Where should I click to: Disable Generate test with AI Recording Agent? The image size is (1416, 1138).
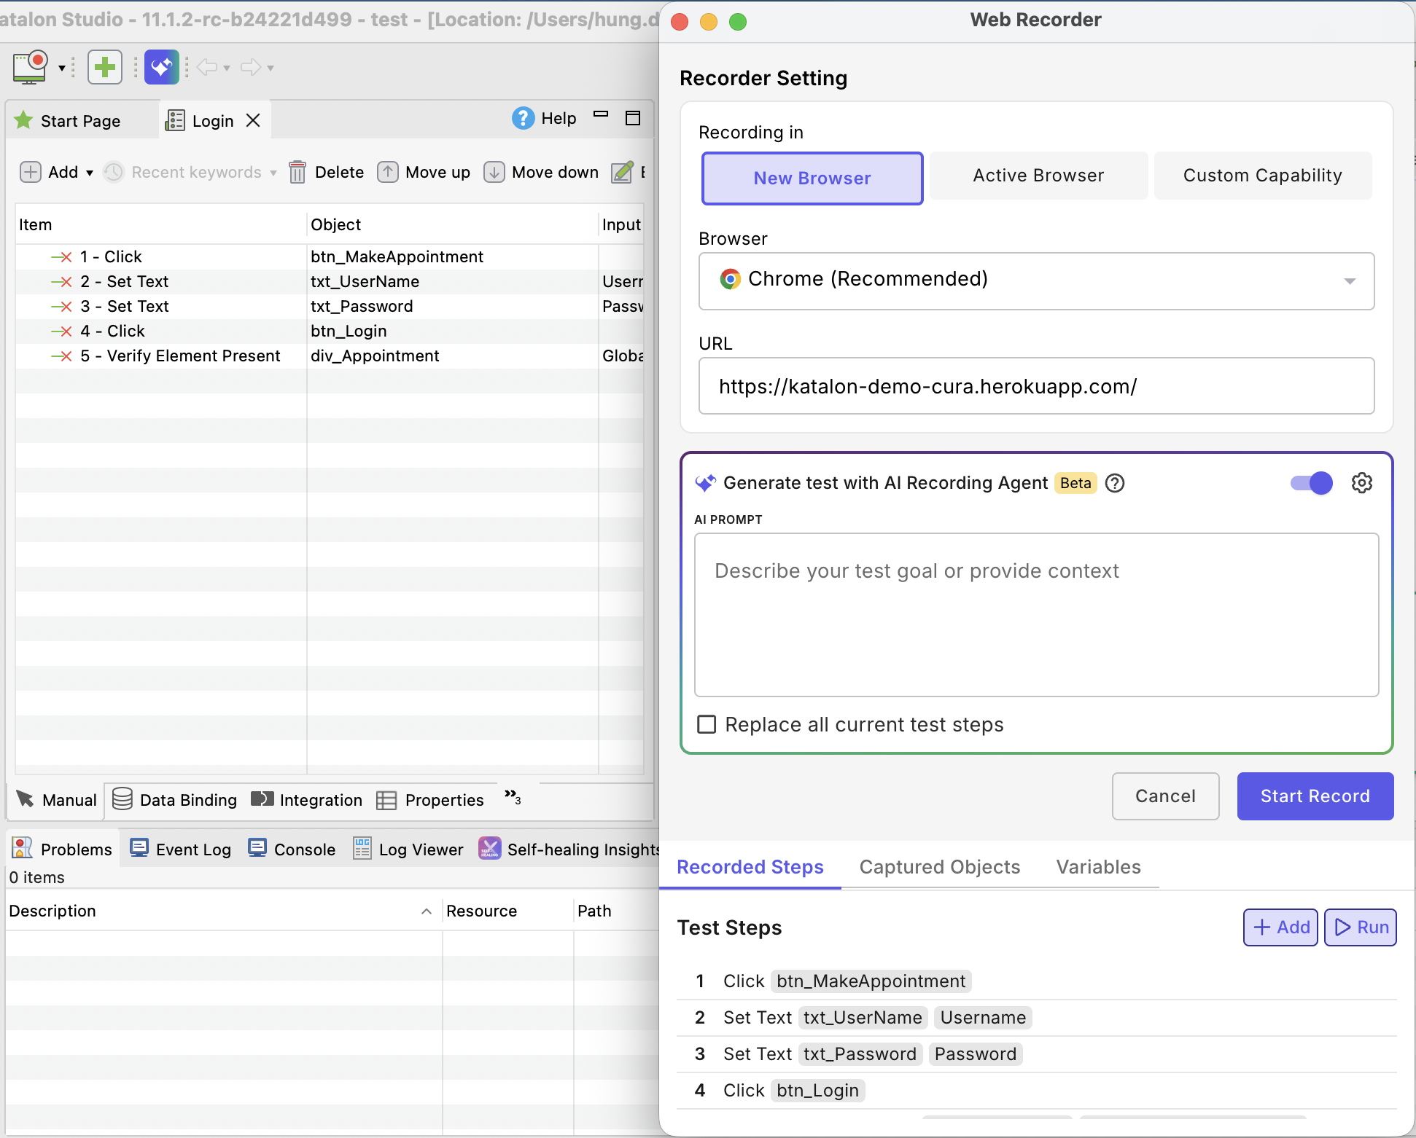(1311, 482)
